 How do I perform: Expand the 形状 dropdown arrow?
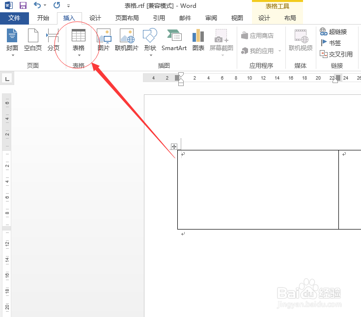[151, 55]
